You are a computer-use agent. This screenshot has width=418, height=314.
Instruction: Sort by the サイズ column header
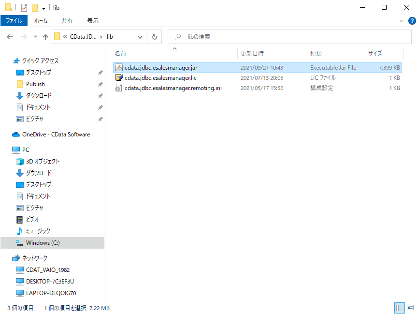(x=375, y=53)
